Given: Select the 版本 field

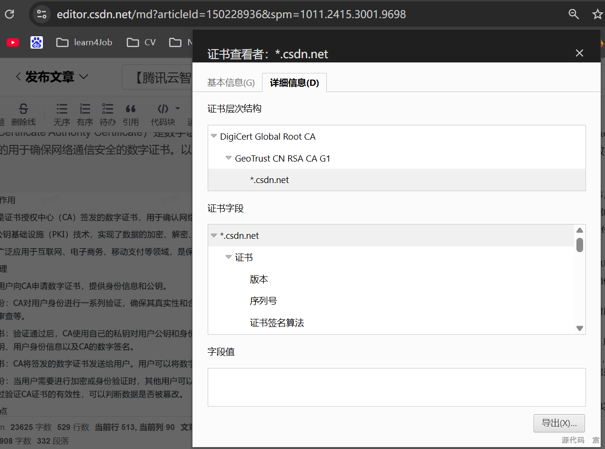Looking at the screenshot, I should (391, 279).
